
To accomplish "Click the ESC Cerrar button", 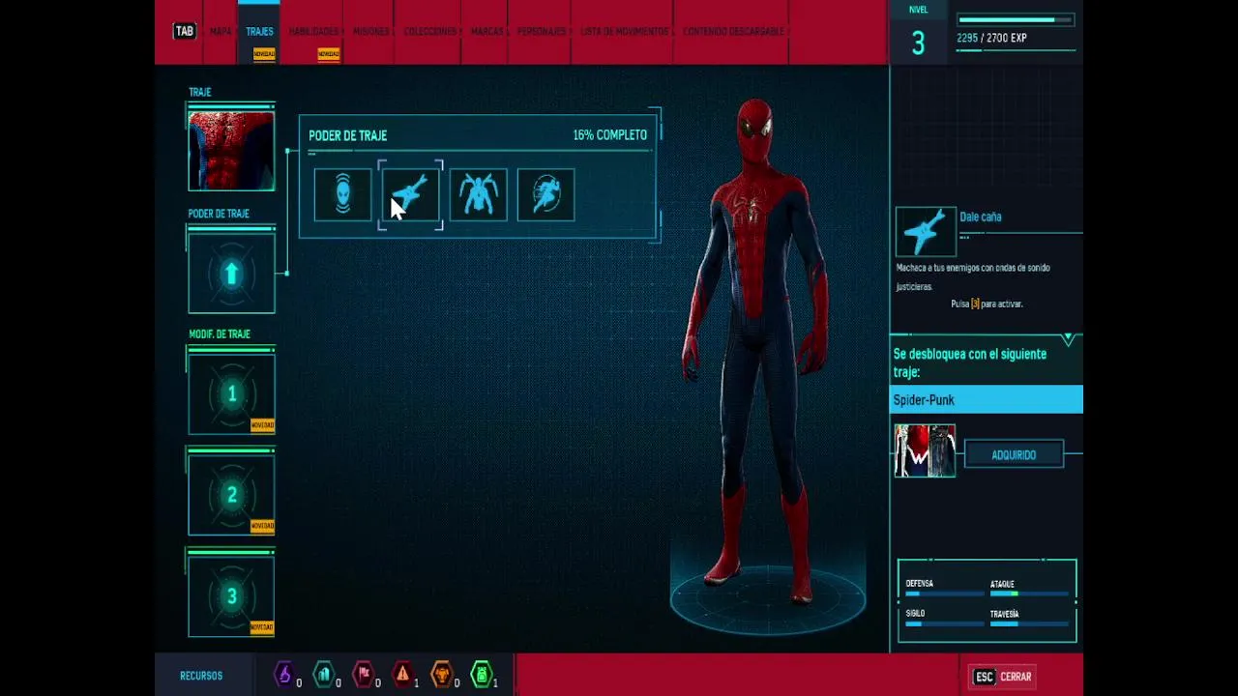I will click(1003, 677).
